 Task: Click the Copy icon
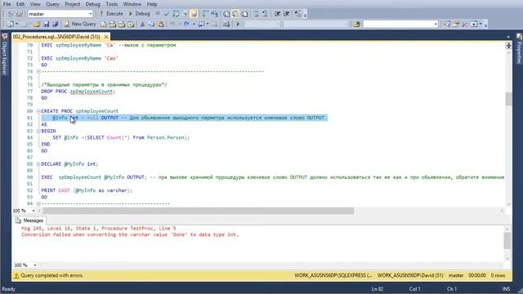(151, 24)
